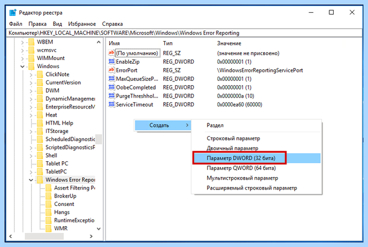Choose Строковый параметр from submenu
368x247 pixels.
(256, 139)
